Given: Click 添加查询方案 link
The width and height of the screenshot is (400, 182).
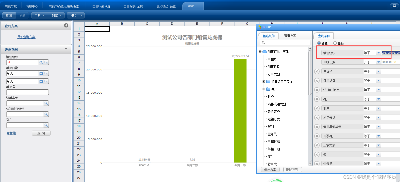Looking at the screenshot, I should [x=26, y=37].
